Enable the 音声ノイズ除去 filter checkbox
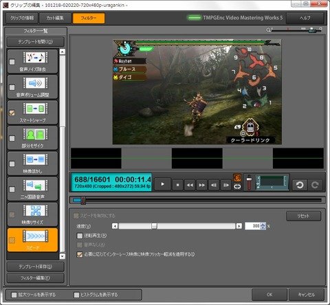The image size is (330, 305). (x=12, y=62)
